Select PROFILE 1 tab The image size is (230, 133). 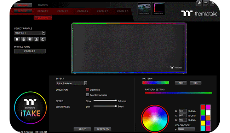point(23,11)
